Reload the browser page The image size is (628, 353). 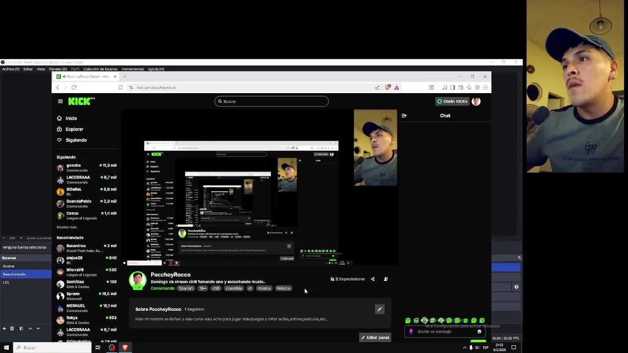pyautogui.click(x=74, y=87)
